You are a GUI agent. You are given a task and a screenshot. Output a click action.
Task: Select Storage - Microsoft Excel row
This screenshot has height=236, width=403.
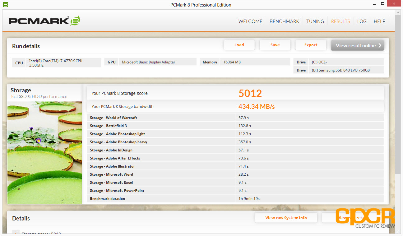click(235, 183)
